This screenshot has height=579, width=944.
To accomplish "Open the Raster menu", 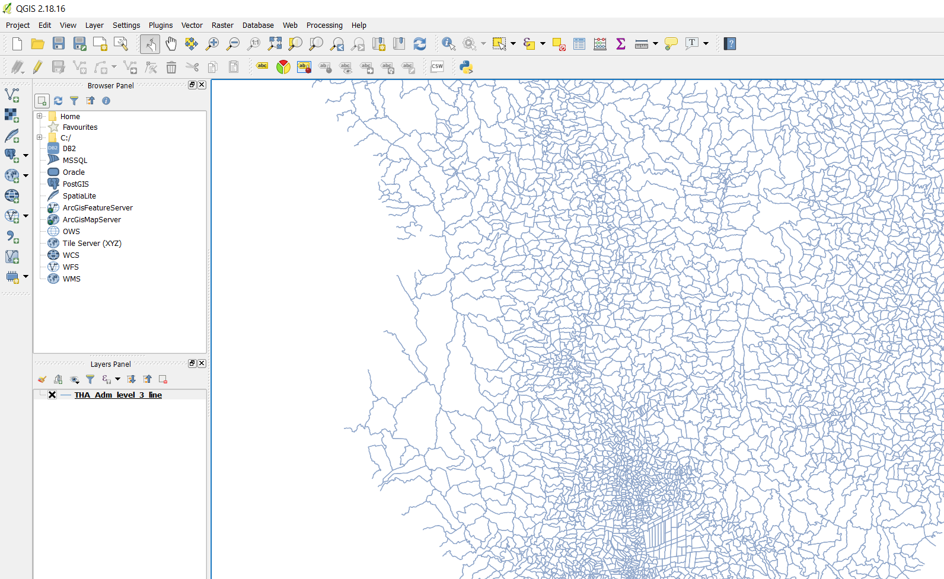I will [x=222, y=25].
